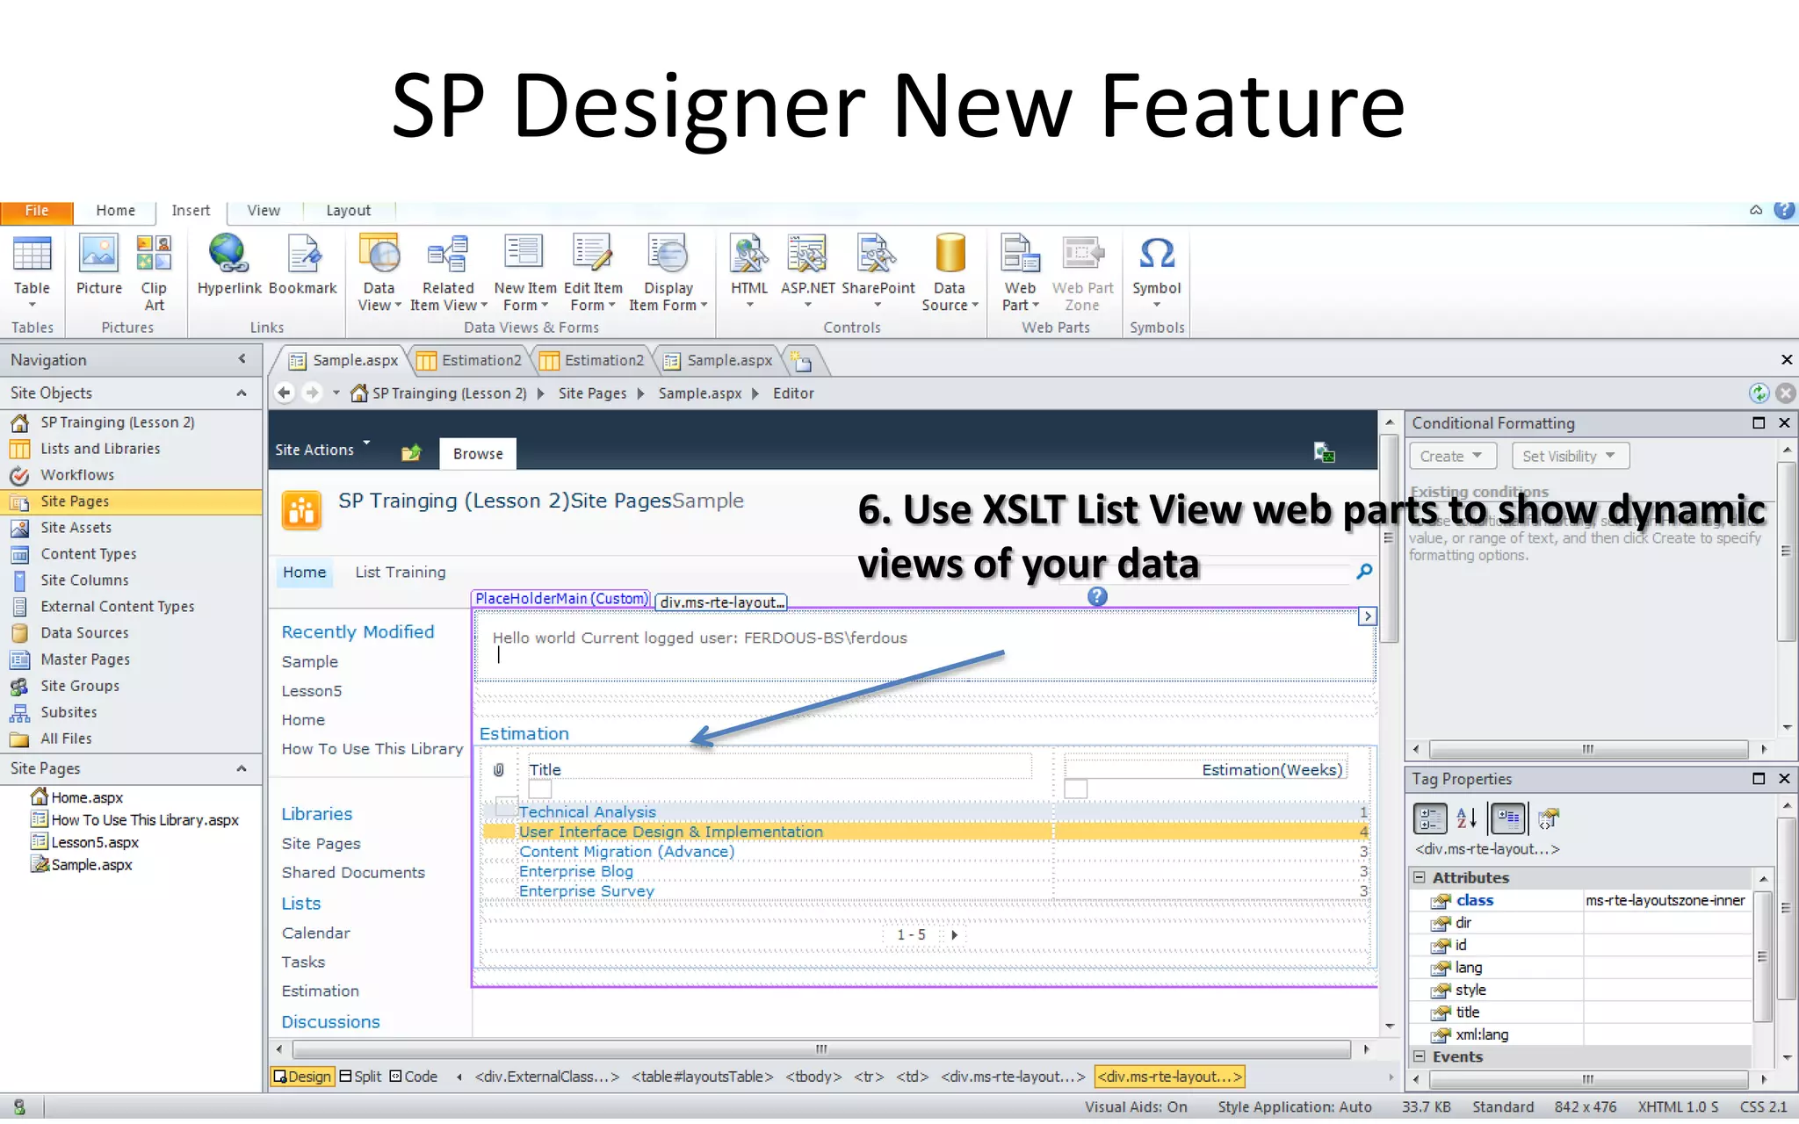The image size is (1799, 1124).
Task: Select div.ExternalClass tag in breadcrumb bar
Action: [x=546, y=1077]
